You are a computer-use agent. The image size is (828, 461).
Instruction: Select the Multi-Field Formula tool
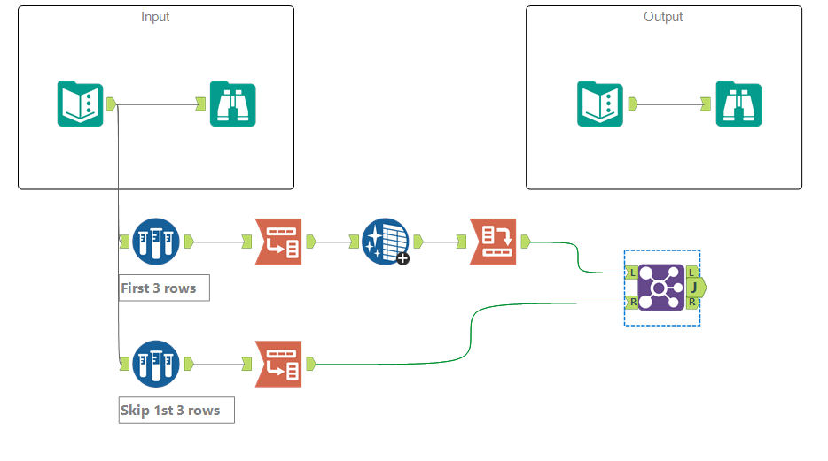pyautogui.click(x=386, y=242)
